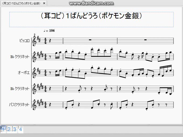The image size is (183, 137).
Task: Select the オーボエ instrument name
Action: click(x=24, y=73)
